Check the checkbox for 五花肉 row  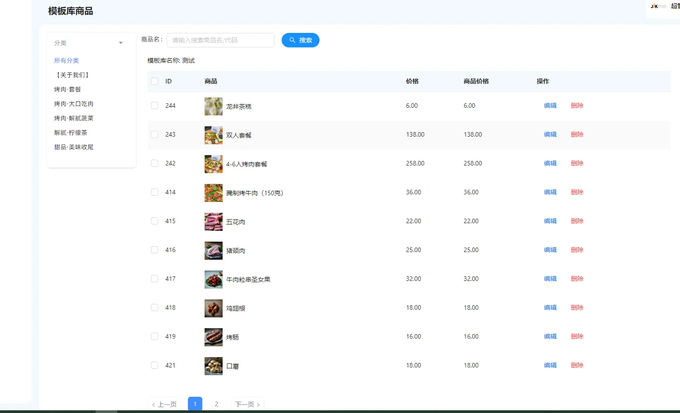[155, 221]
